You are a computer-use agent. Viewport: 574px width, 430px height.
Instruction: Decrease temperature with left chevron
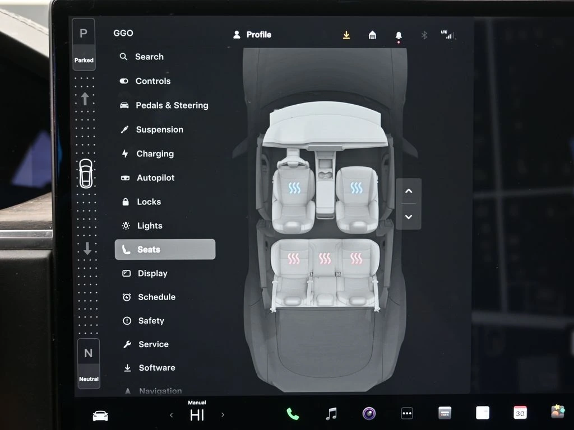coord(172,415)
